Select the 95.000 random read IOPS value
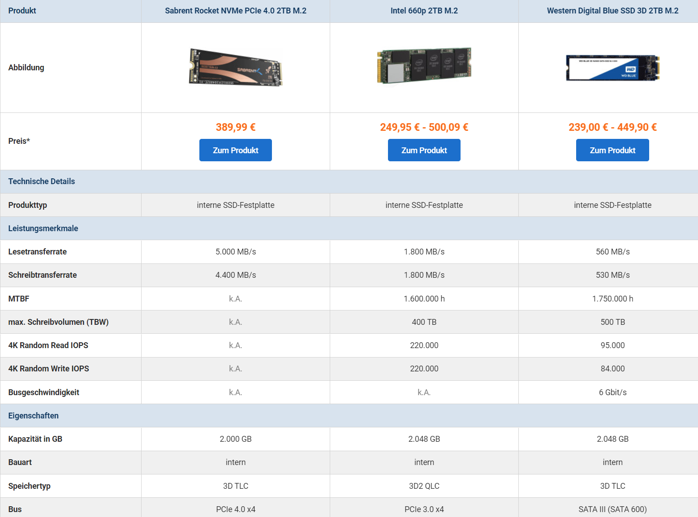Viewport: 698px width, 517px height. [612, 345]
